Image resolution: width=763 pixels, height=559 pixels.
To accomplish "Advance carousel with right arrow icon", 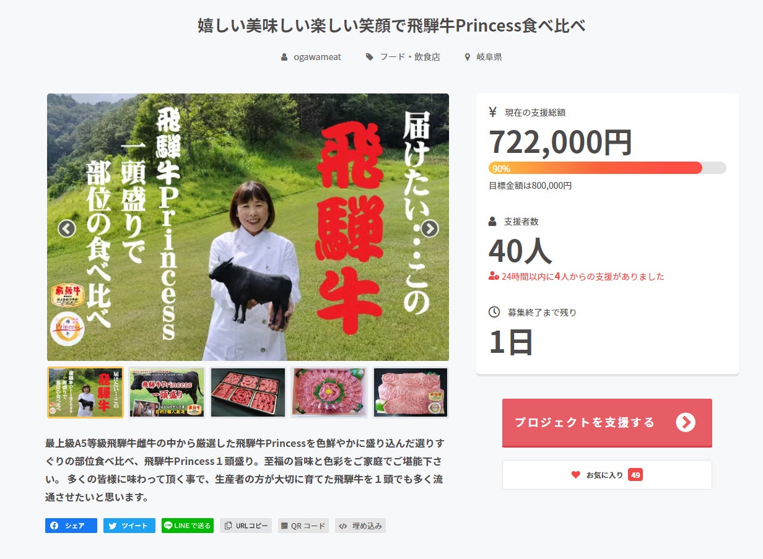I will pyautogui.click(x=429, y=228).
